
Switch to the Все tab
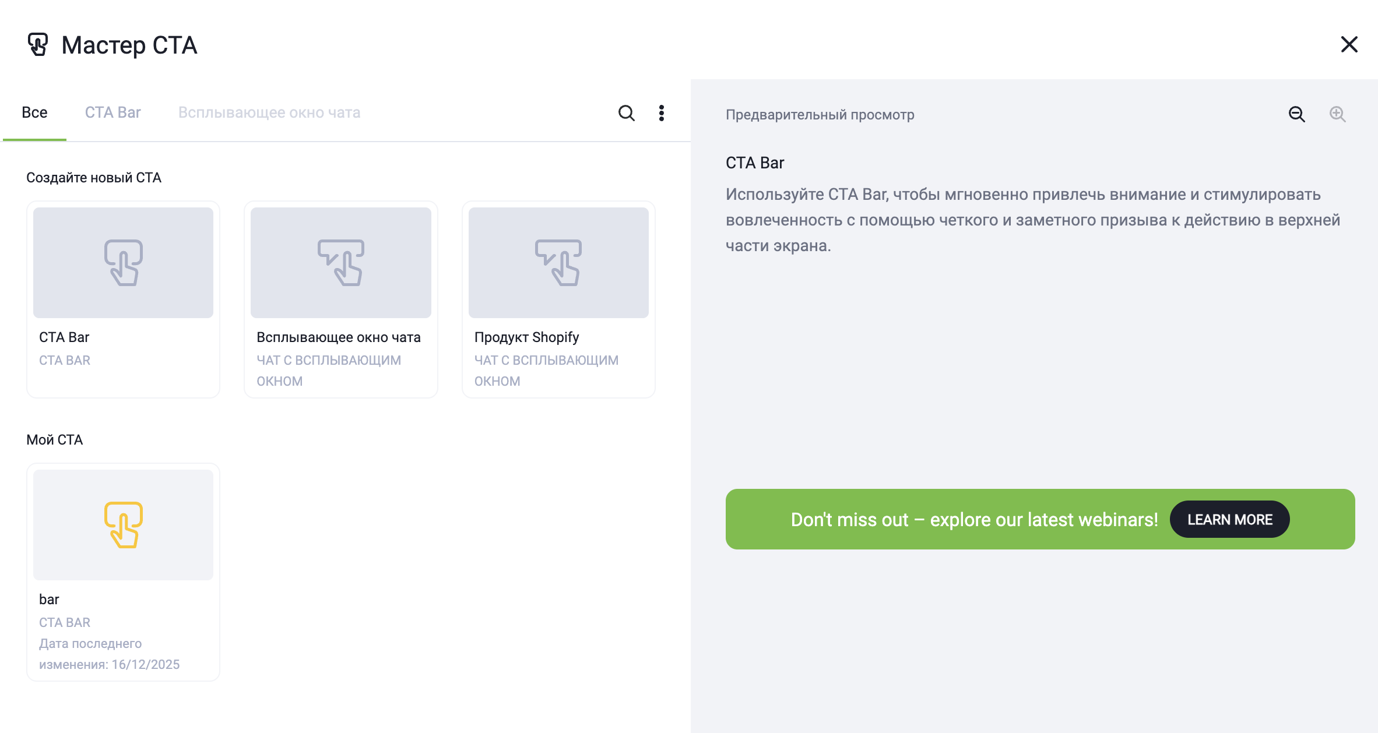[34, 112]
